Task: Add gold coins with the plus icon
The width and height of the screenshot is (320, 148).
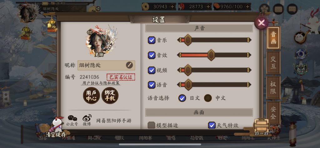Action: [x=172, y=7]
